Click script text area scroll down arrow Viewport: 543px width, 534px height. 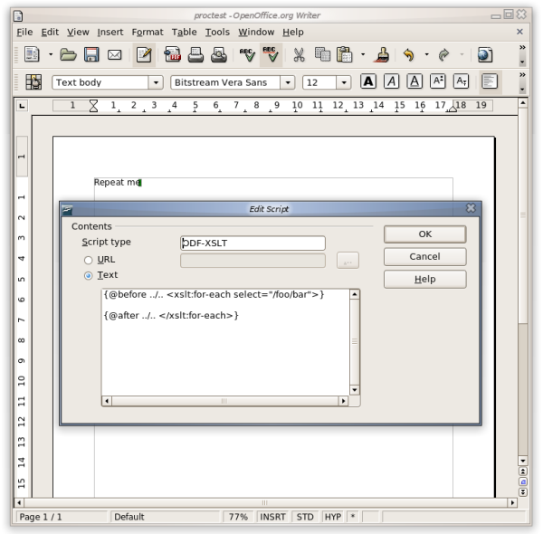pyautogui.click(x=355, y=390)
